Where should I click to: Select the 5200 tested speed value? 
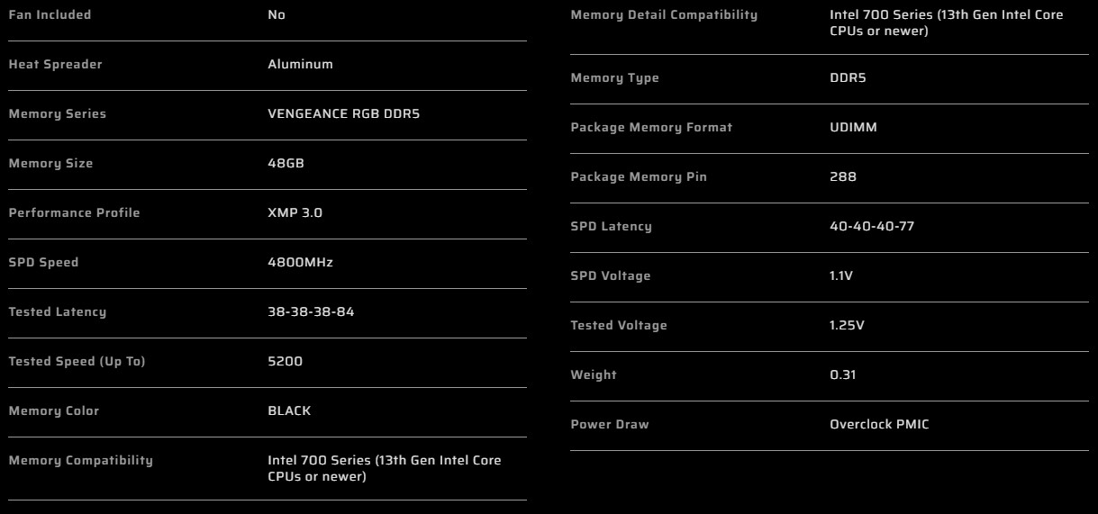[x=285, y=362]
